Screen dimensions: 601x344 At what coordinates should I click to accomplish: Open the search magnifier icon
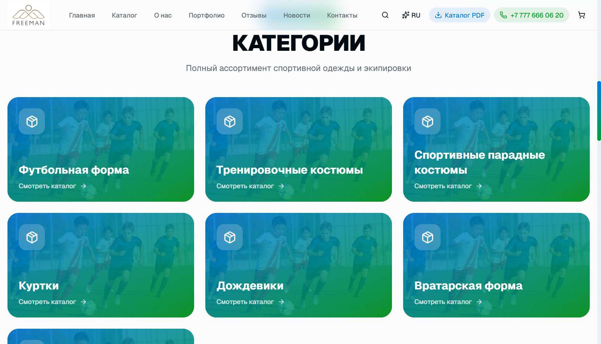point(385,15)
